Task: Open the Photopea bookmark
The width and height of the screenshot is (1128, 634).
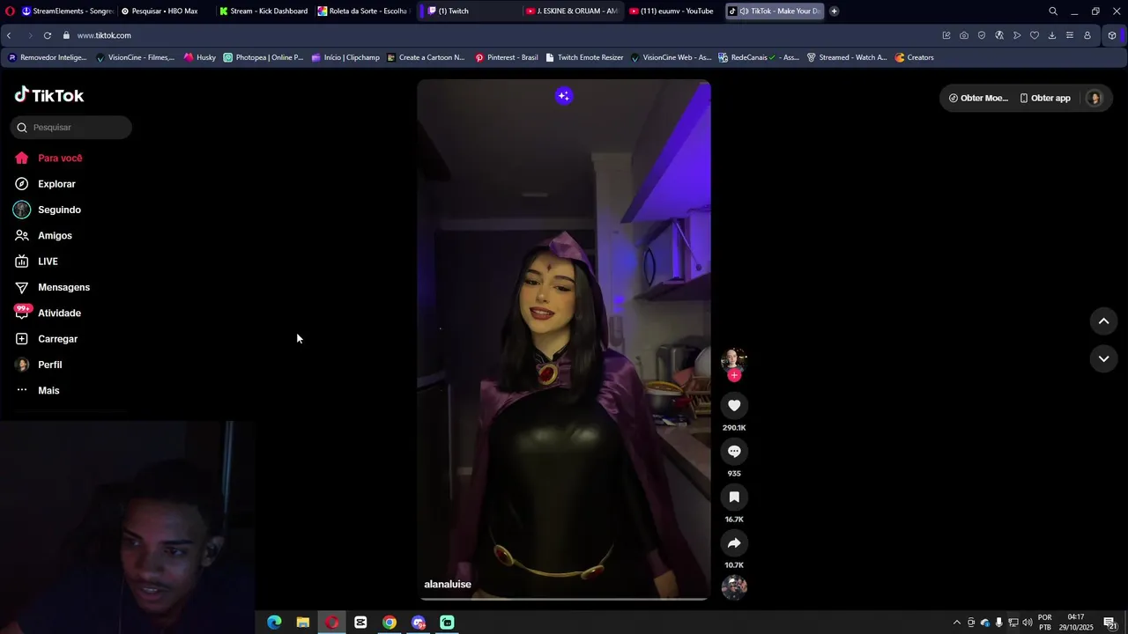Action: pos(263,57)
